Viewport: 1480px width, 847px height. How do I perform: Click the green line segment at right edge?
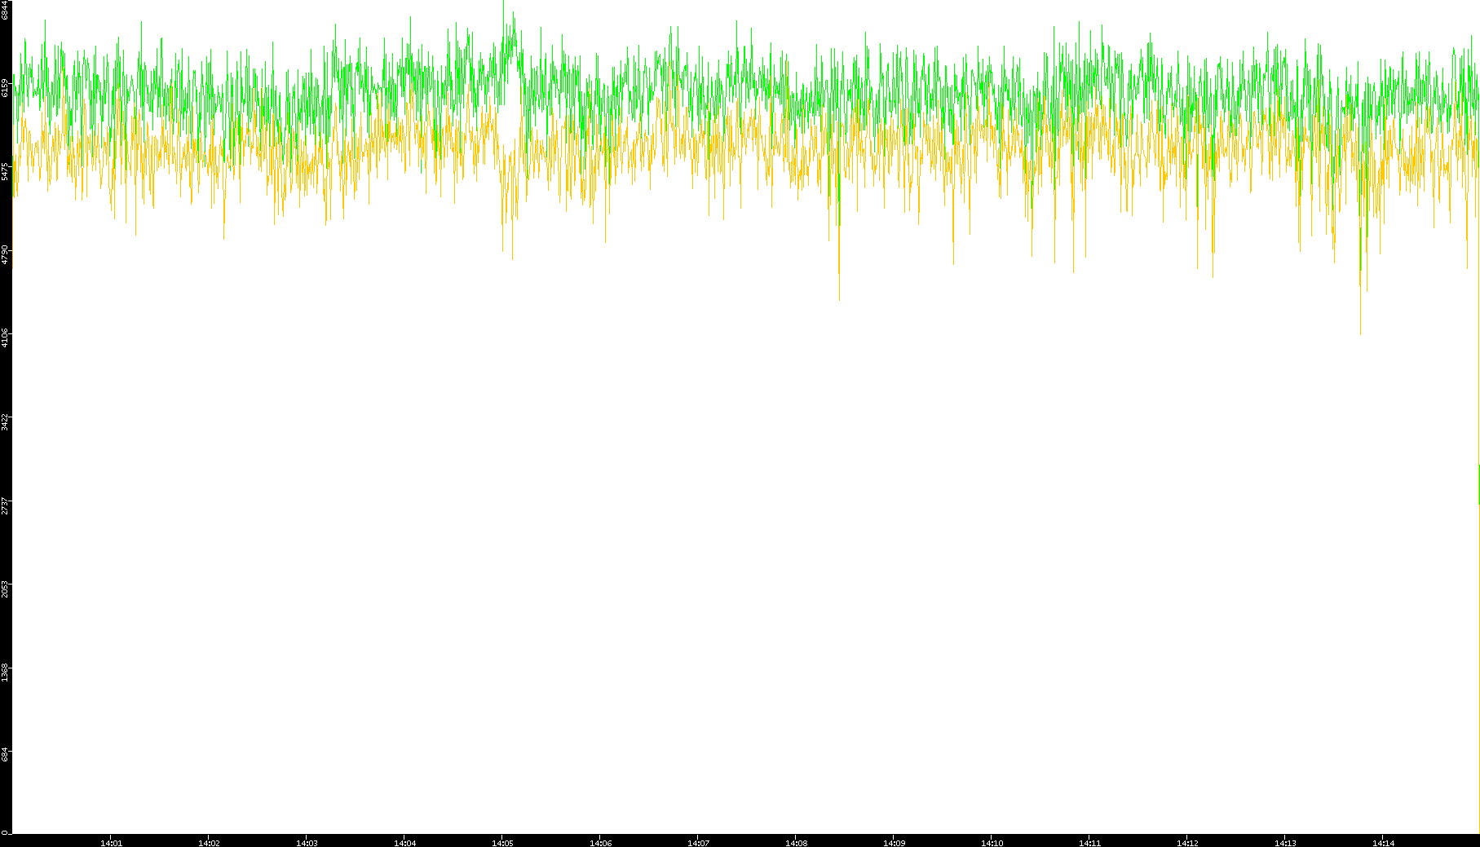click(1478, 484)
